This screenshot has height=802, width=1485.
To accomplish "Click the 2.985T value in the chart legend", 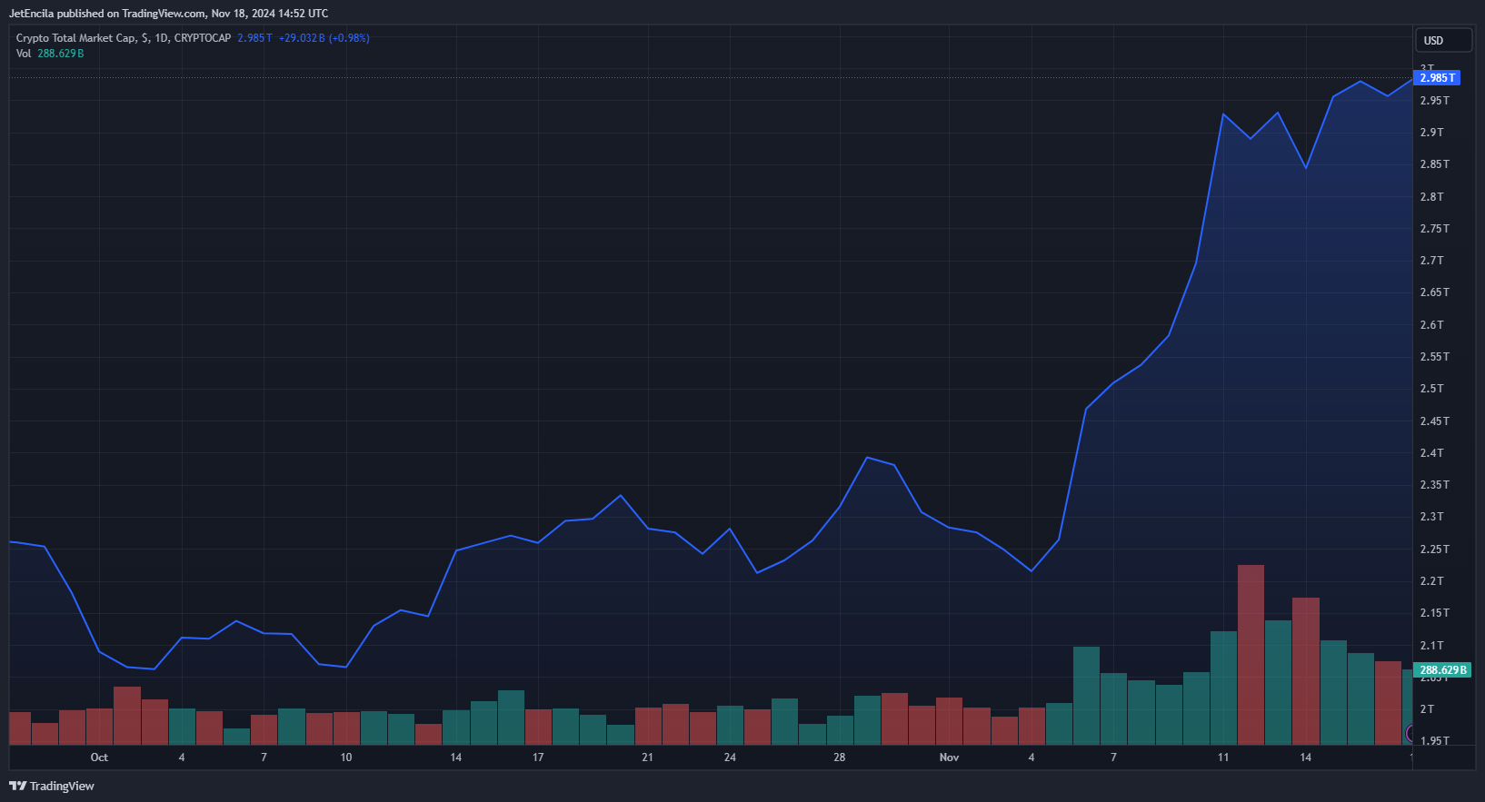I will click(x=254, y=38).
